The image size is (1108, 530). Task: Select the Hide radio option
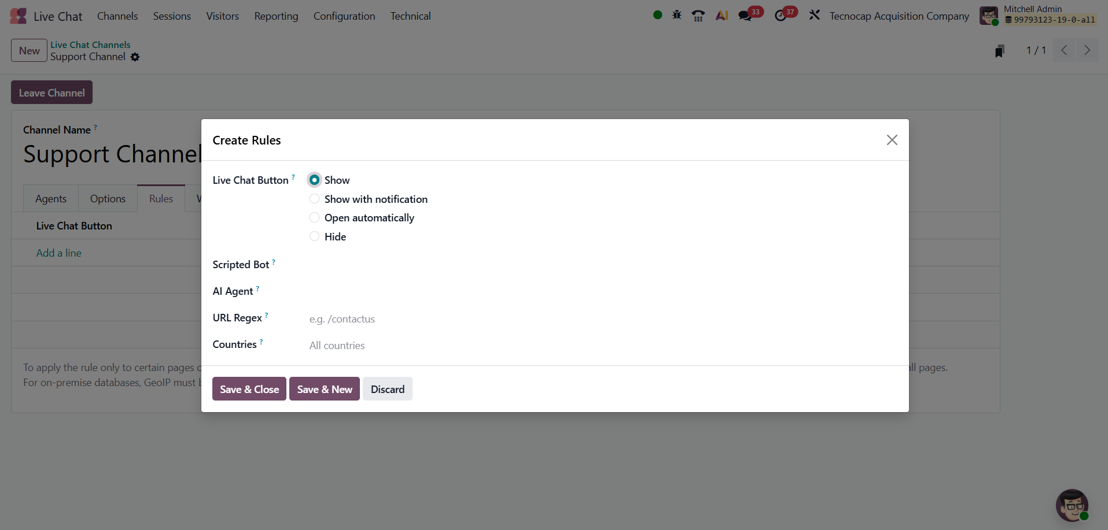tap(314, 236)
